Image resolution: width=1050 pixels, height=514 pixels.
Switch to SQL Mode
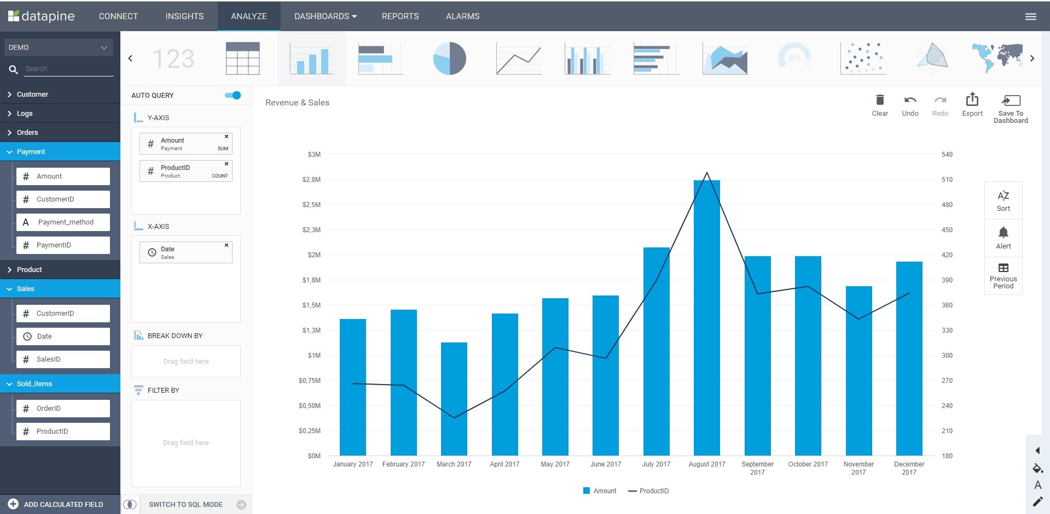pyautogui.click(x=186, y=504)
